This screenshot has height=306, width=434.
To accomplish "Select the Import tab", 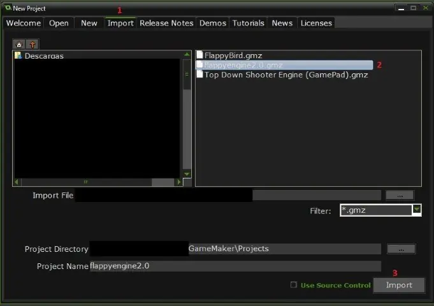I will click(x=120, y=23).
